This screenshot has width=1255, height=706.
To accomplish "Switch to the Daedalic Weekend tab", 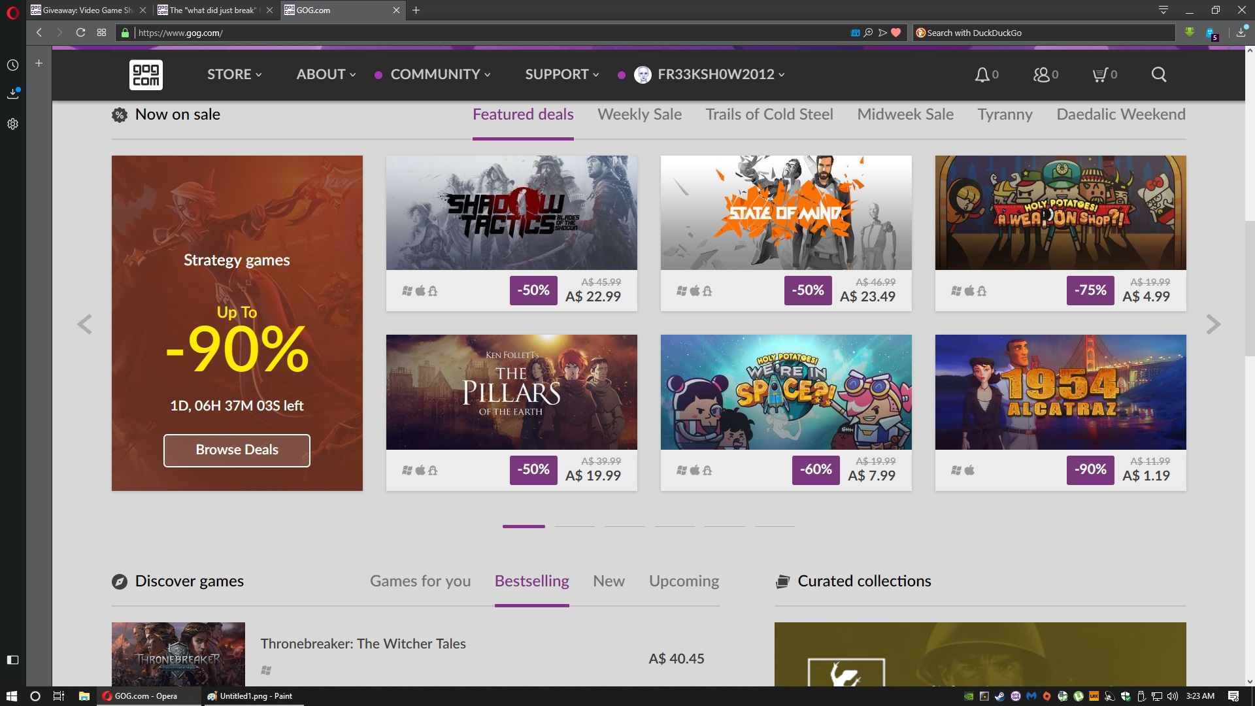I will tap(1121, 115).
